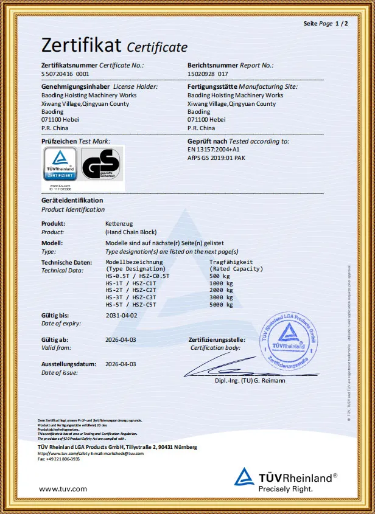
Task: Click the 5000 kg rated capacity value
Action: tap(221, 305)
